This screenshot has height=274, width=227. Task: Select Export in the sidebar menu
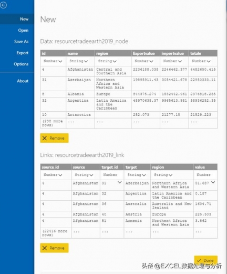coord(23,53)
